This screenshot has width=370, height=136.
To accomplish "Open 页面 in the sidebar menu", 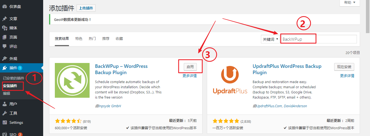I will coord(13,37).
